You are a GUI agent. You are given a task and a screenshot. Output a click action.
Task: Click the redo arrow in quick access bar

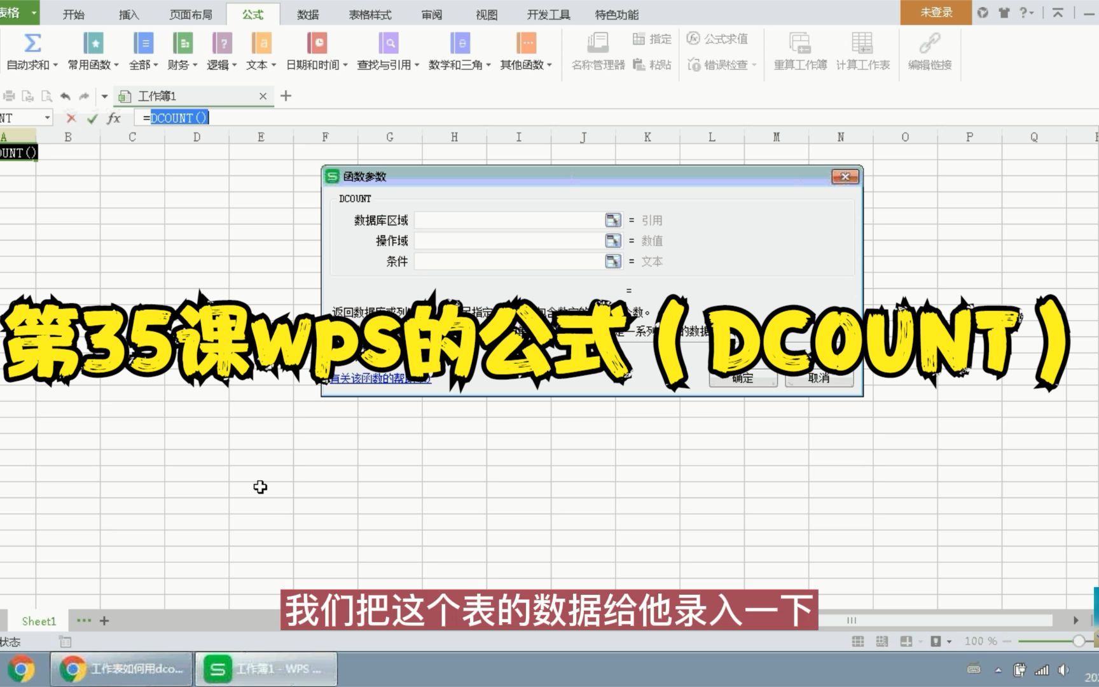point(84,96)
